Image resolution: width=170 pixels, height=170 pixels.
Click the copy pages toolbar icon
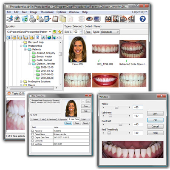(63, 19)
